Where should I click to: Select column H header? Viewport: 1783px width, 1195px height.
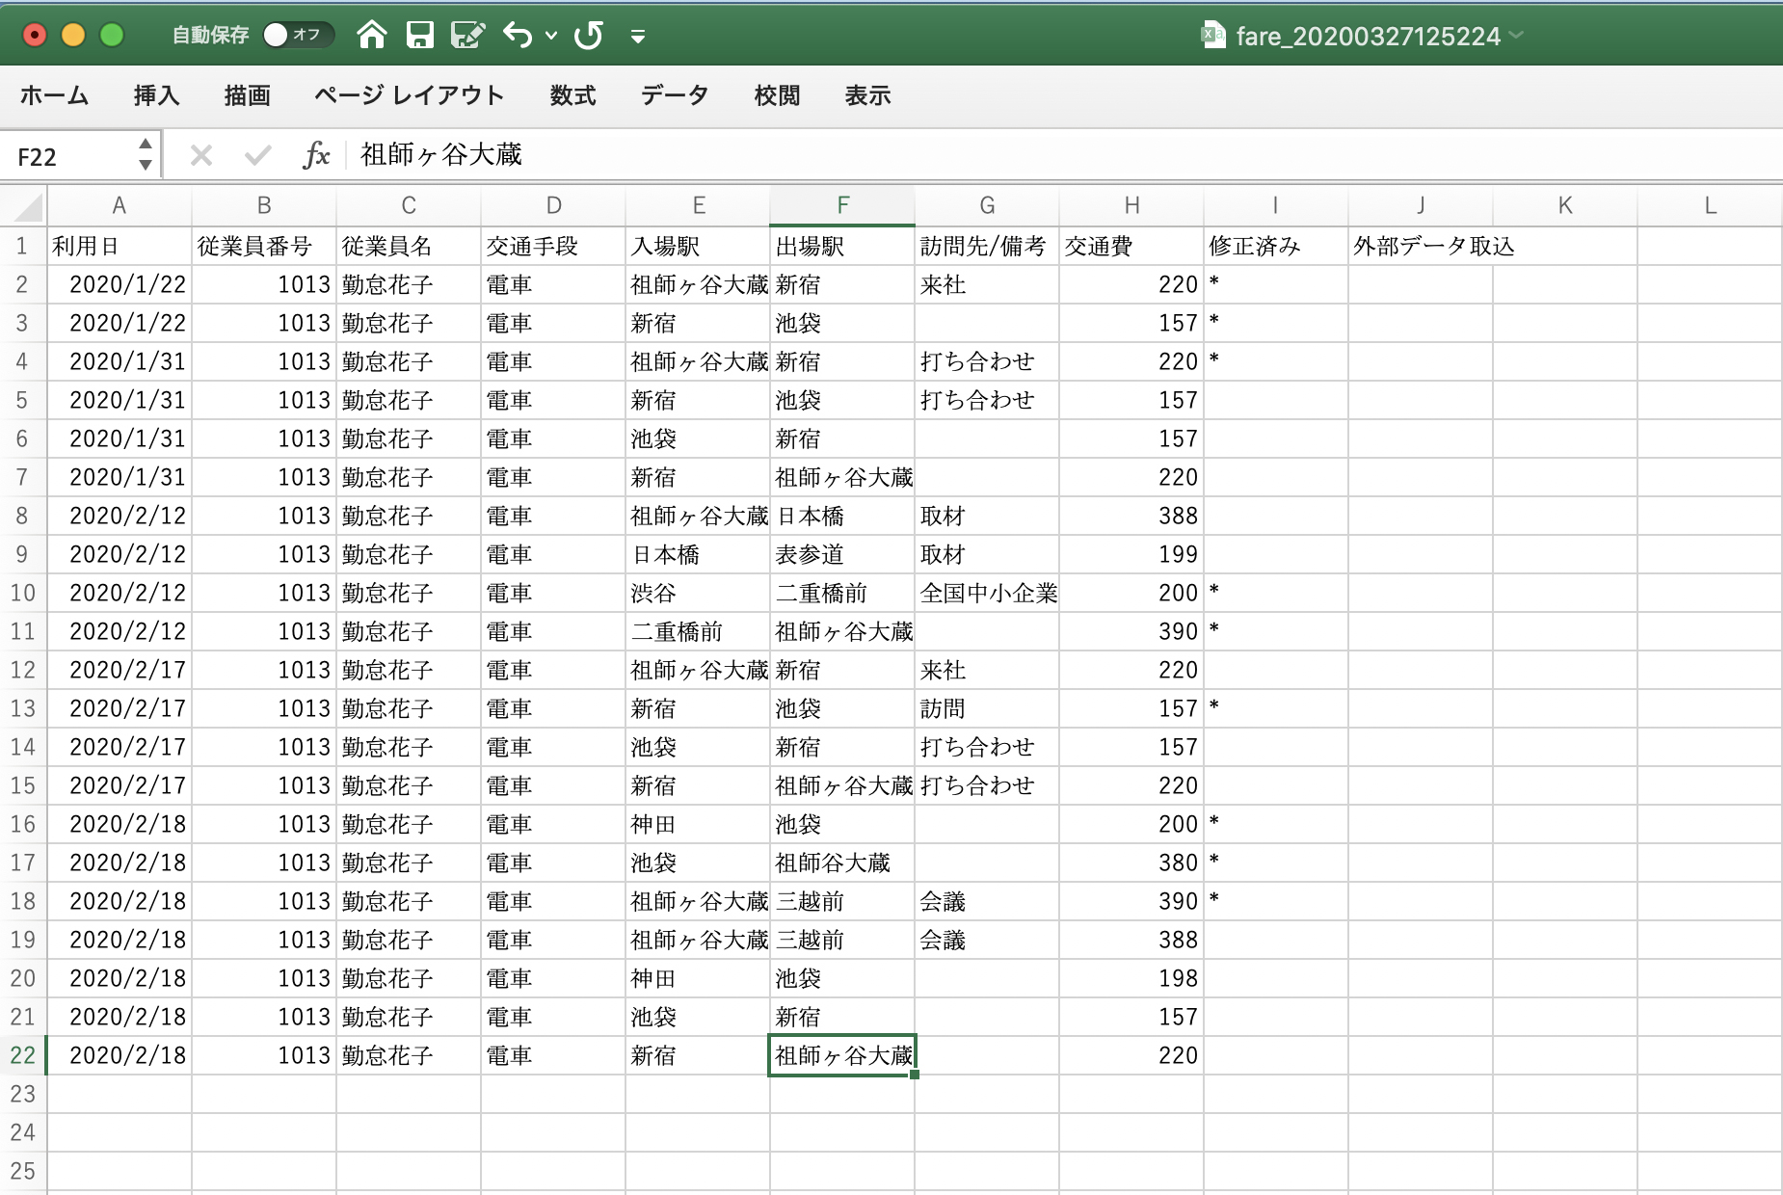[x=1131, y=205]
